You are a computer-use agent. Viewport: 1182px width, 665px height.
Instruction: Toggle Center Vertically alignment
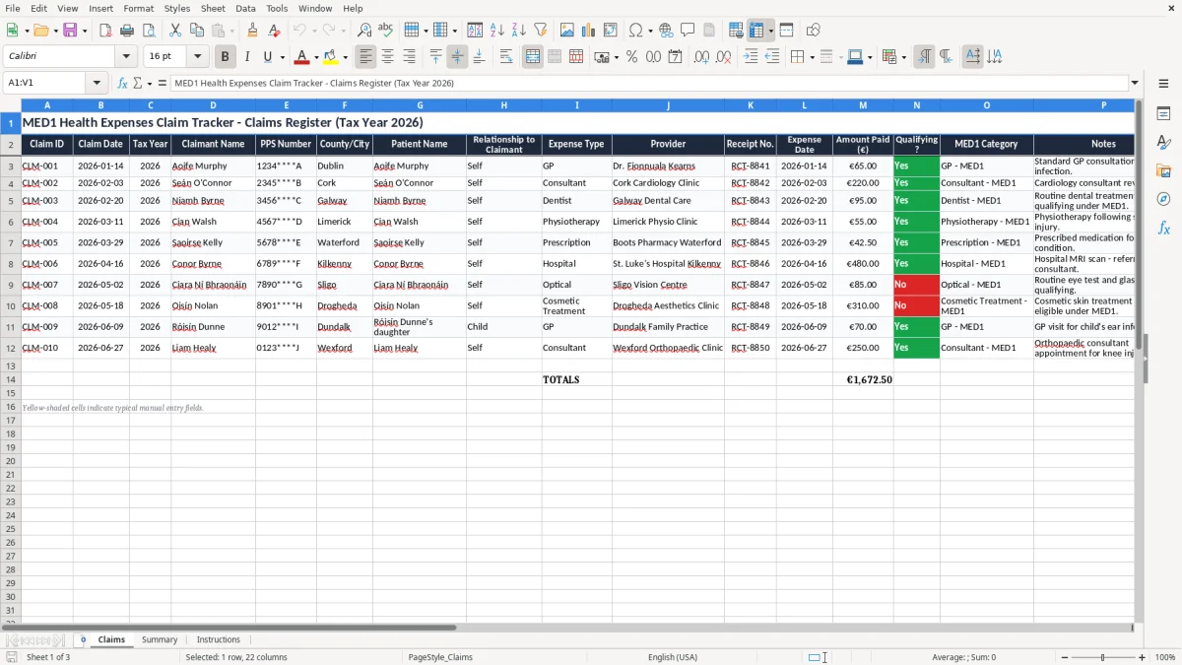click(457, 56)
